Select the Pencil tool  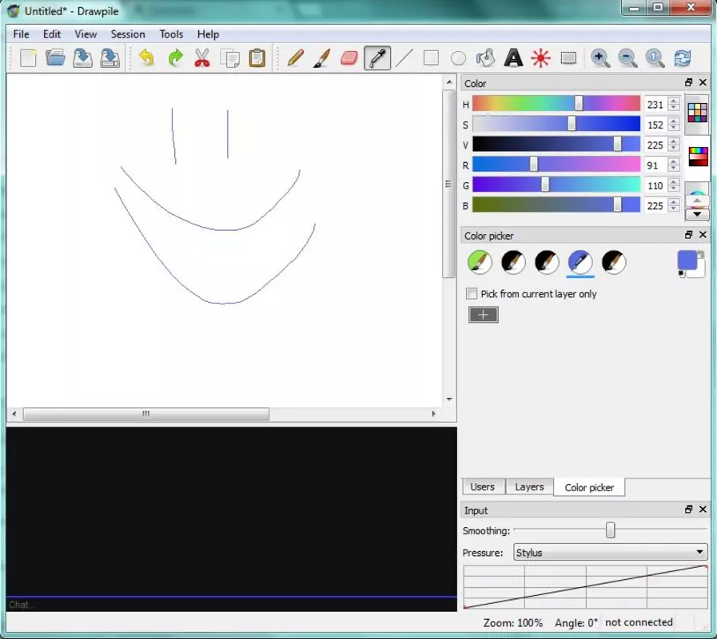click(x=295, y=58)
